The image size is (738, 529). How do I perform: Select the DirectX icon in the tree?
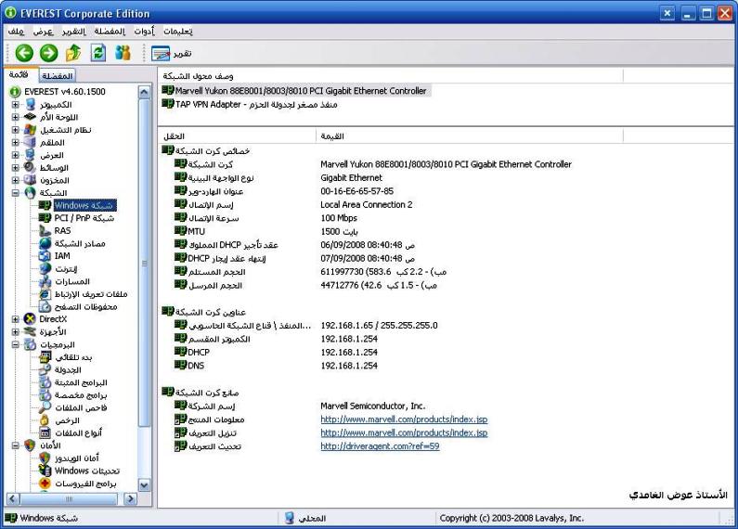point(31,319)
